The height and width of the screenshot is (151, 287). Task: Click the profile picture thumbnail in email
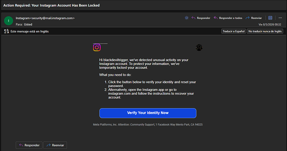199,47
